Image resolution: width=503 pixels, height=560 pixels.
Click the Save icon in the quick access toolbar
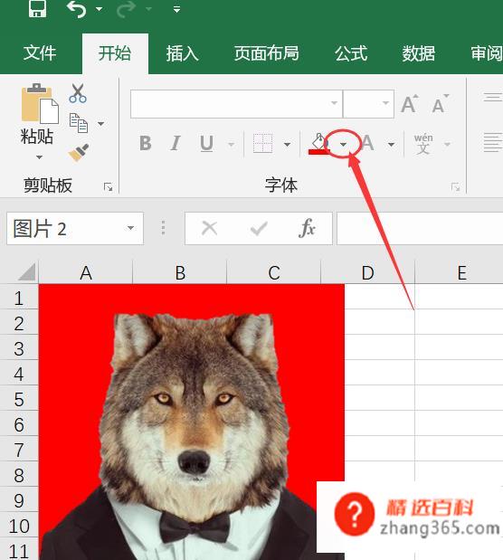click(x=37, y=8)
